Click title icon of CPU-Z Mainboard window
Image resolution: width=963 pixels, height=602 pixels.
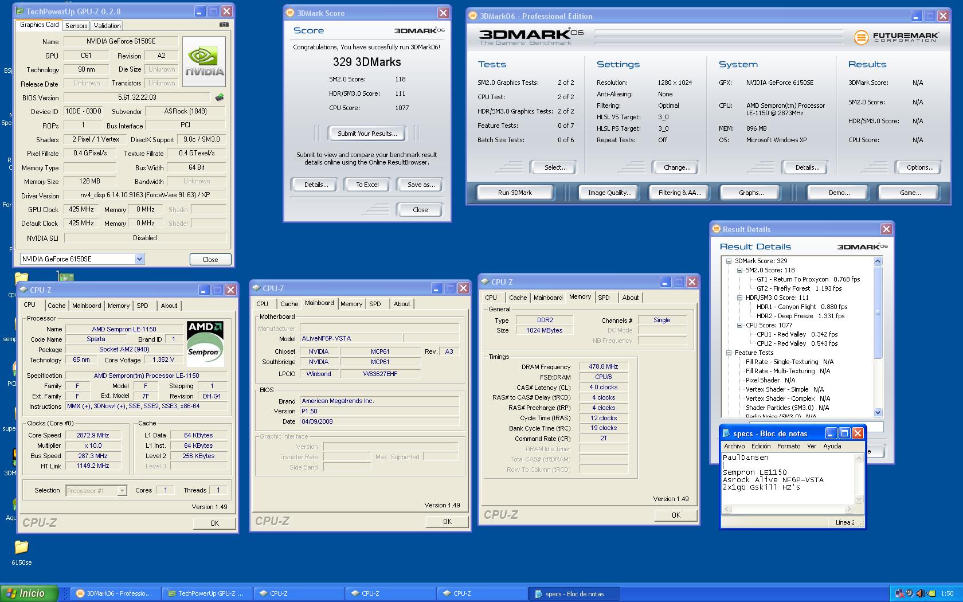[256, 288]
